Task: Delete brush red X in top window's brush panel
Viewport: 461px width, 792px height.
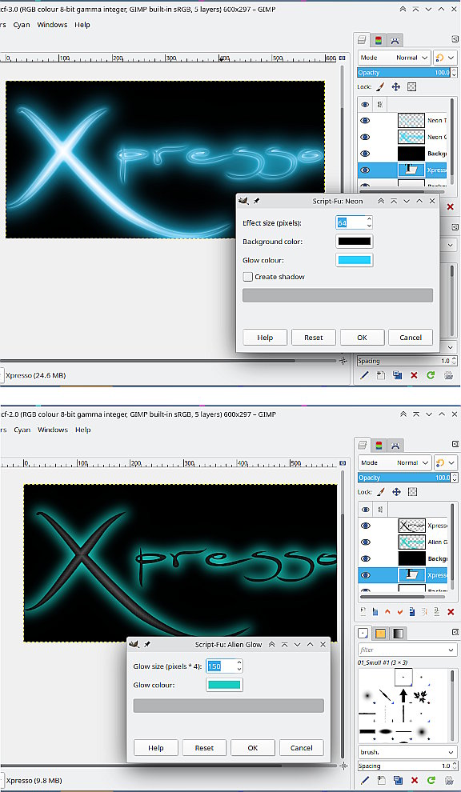Action: click(x=414, y=375)
